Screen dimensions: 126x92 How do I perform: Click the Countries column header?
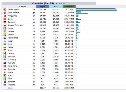pyautogui.click(x=22, y=7)
